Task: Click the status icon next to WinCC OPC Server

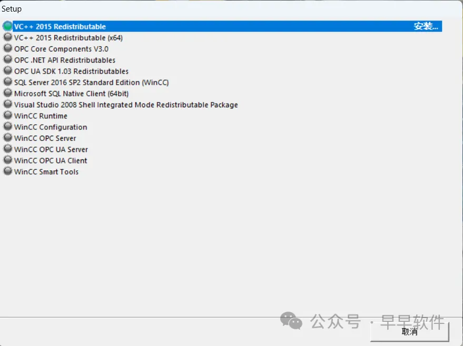Action: [8, 138]
